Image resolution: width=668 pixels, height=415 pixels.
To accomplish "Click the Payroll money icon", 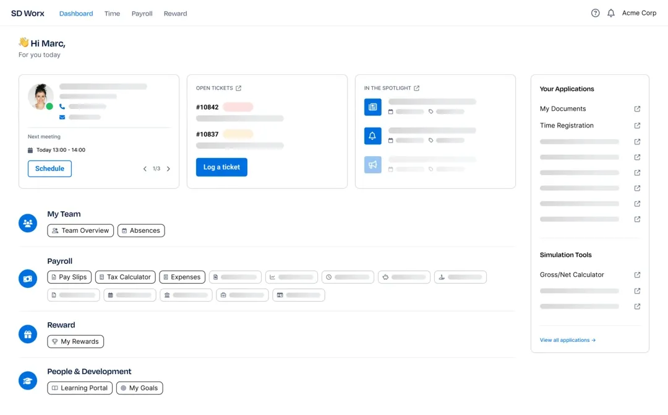I will coord(28,279).
